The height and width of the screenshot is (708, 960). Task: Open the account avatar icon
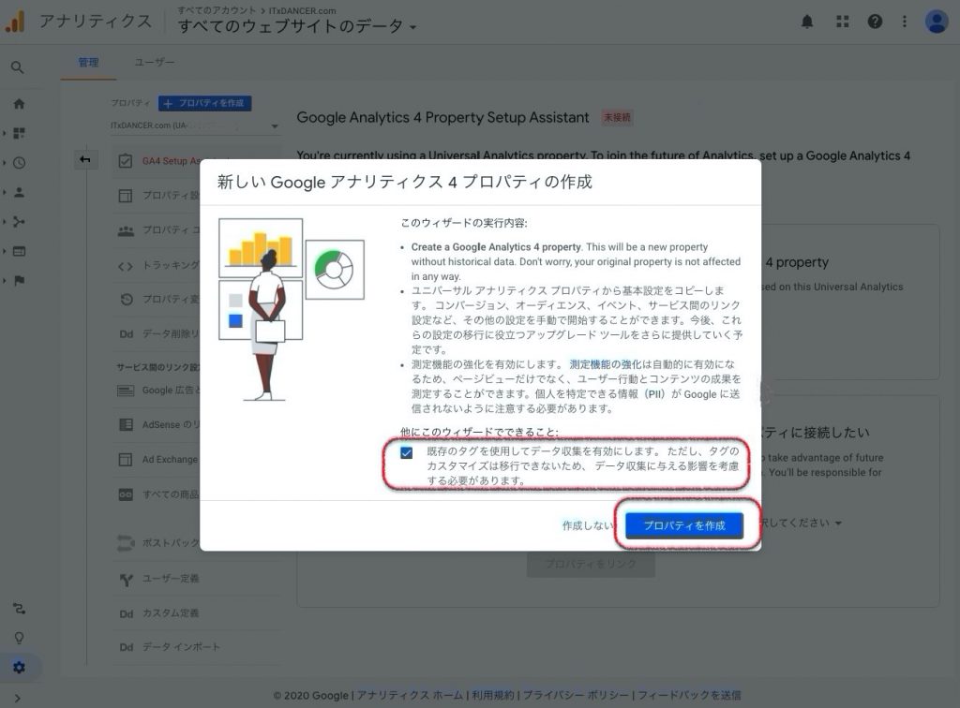point(936,22)
